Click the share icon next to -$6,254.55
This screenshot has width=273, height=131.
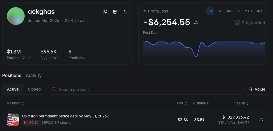point(196,22)
